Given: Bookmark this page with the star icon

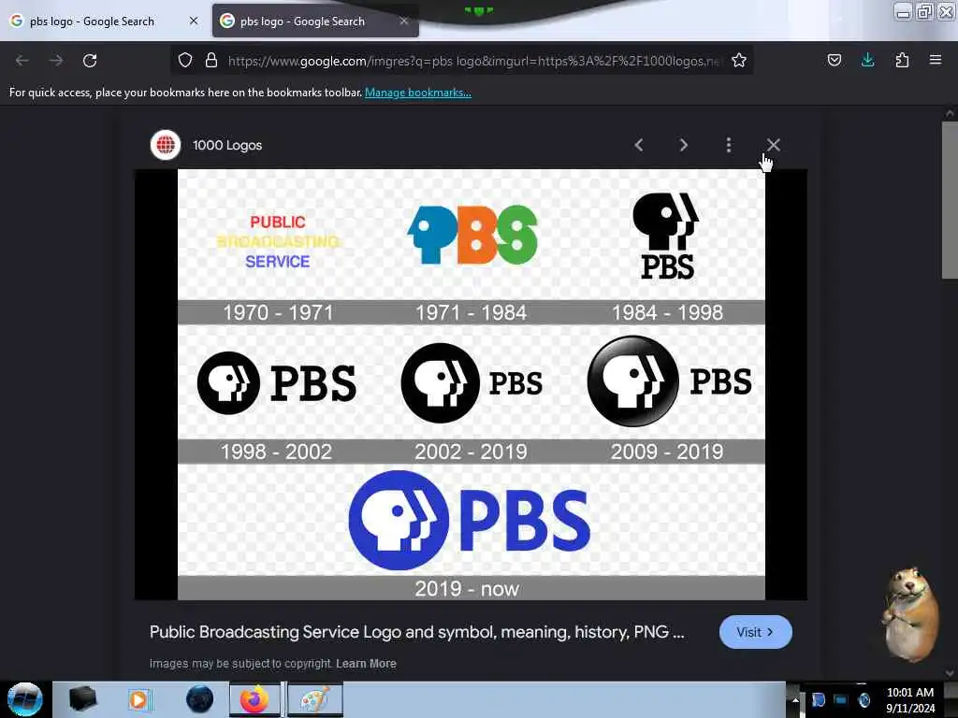Looking at the screenshot, I should (739, 61).
